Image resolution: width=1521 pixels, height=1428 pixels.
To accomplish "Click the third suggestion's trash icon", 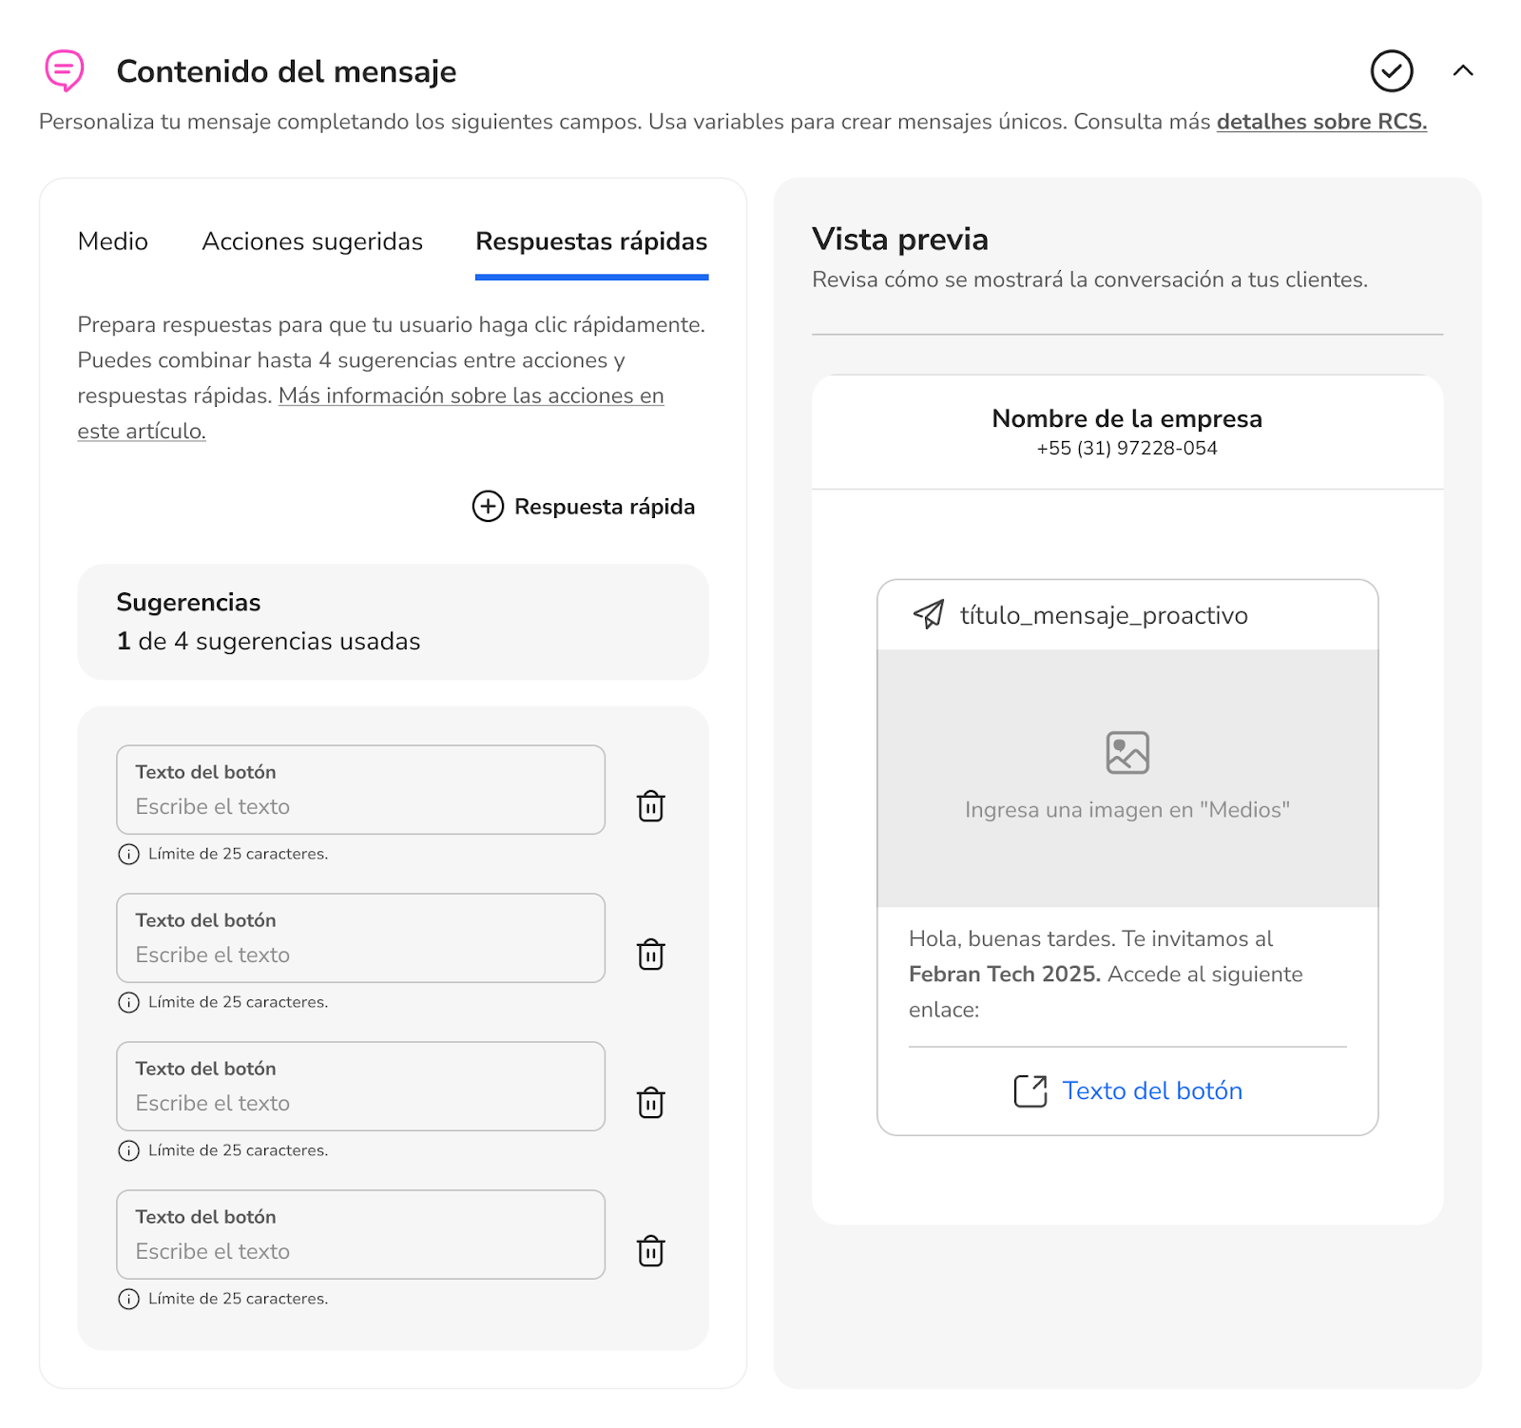I will point(650,1103).
